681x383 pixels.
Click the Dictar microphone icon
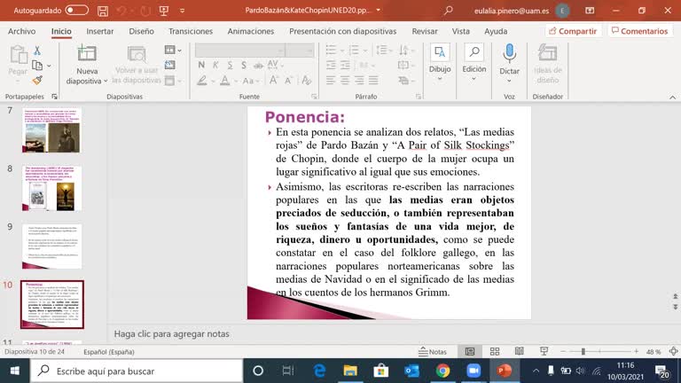tap(509, 54)
